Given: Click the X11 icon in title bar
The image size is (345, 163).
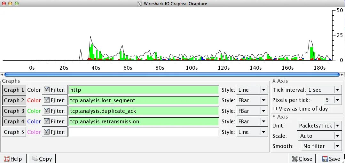Looking at the screenshot, I should click(x=139, y=4).
